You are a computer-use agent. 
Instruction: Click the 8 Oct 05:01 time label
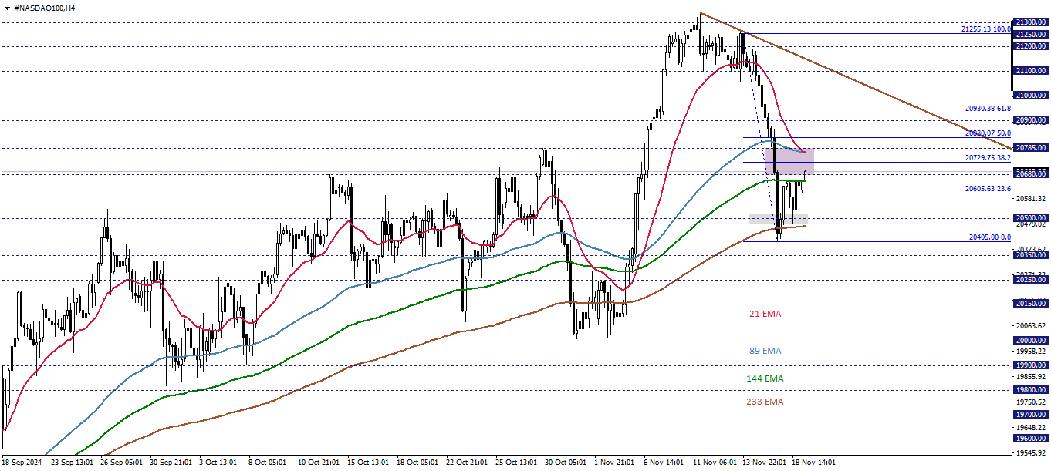(x=269, y=463)
